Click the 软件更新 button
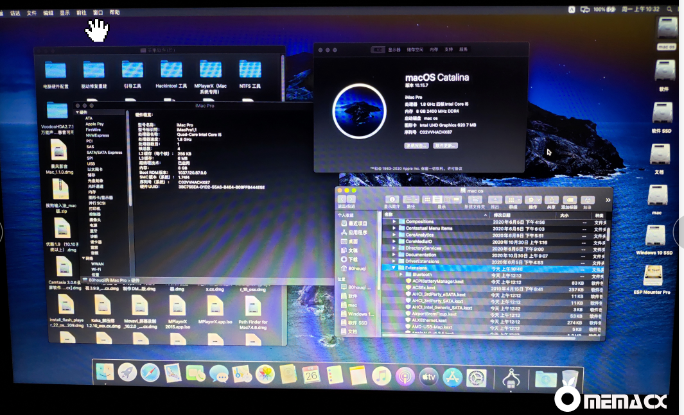The height and width of the screenshot is (415, 684). pyautogui.click(x=446, y=146)
